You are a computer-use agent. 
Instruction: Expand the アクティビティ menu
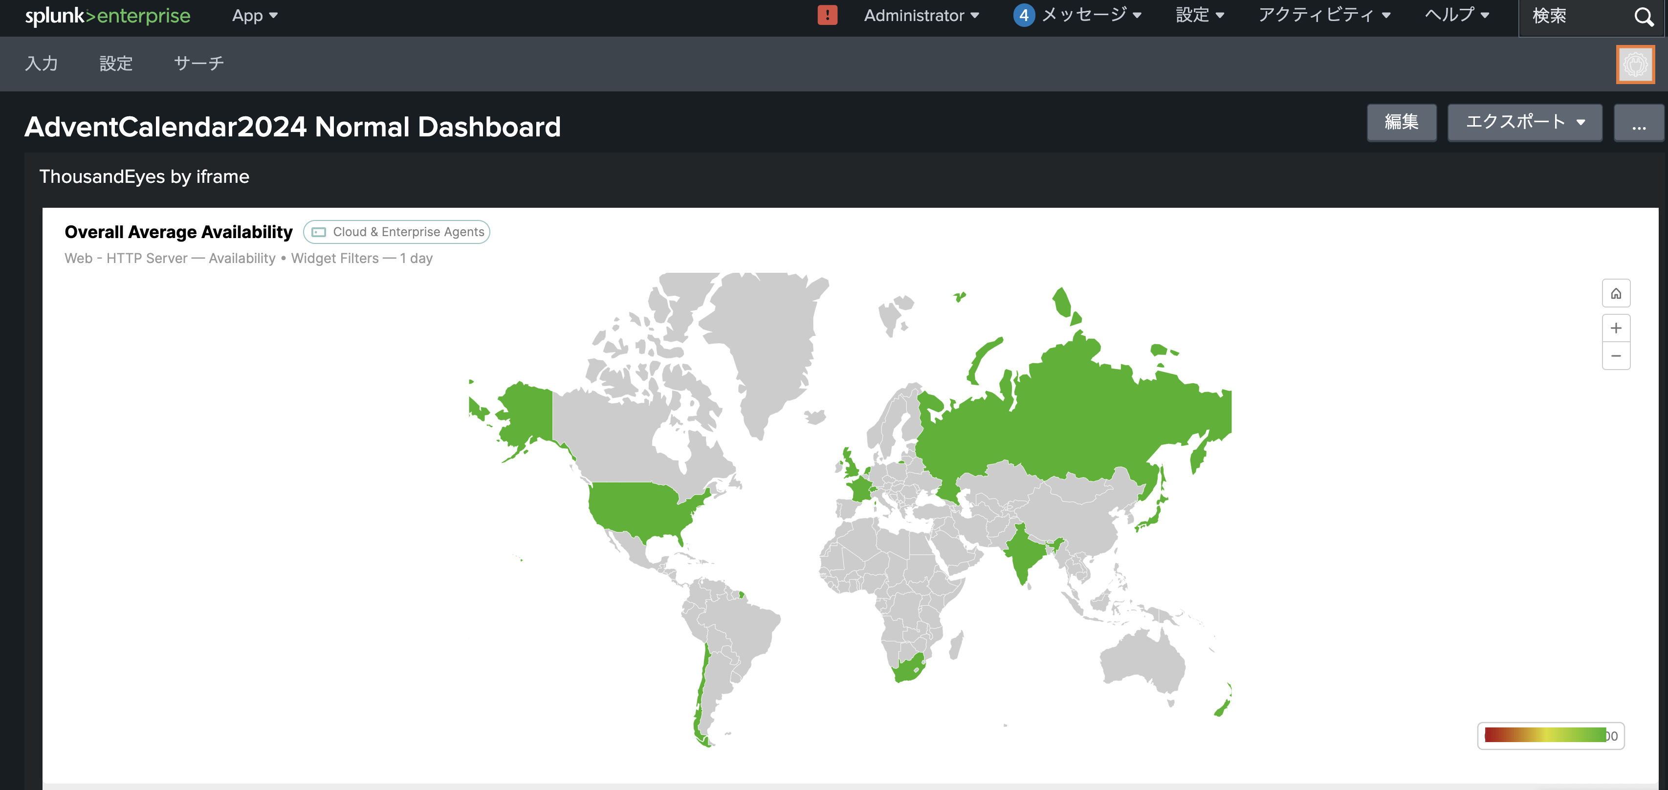(x=1323, y=16)
